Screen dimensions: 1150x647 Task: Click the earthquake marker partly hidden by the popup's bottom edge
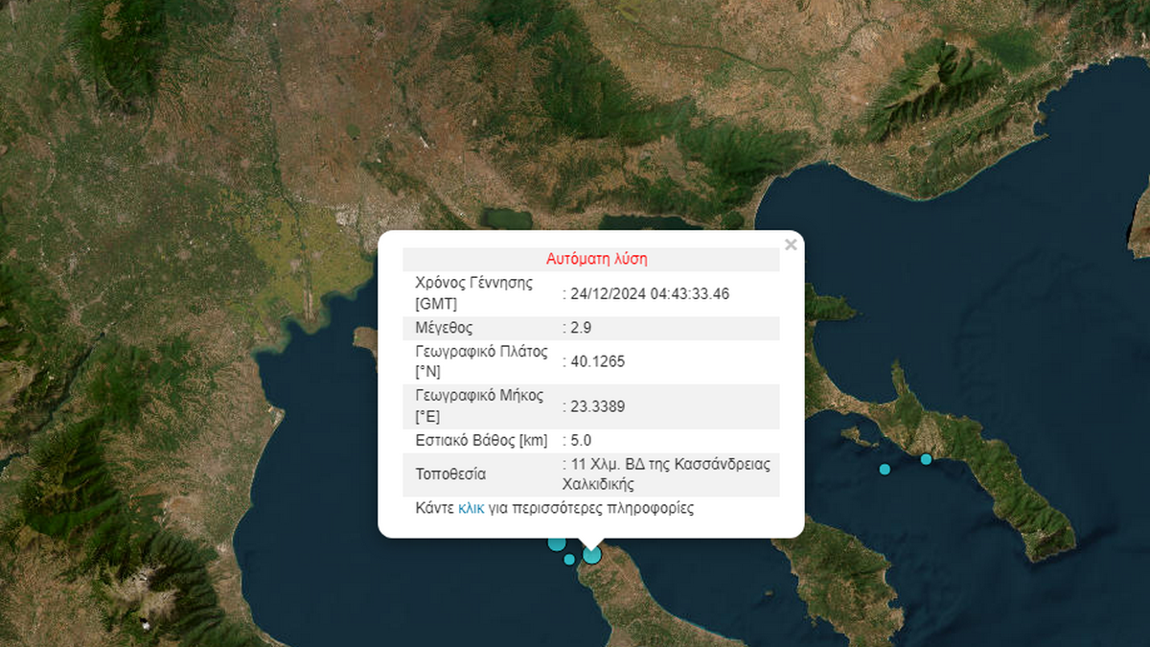[556, 543]
